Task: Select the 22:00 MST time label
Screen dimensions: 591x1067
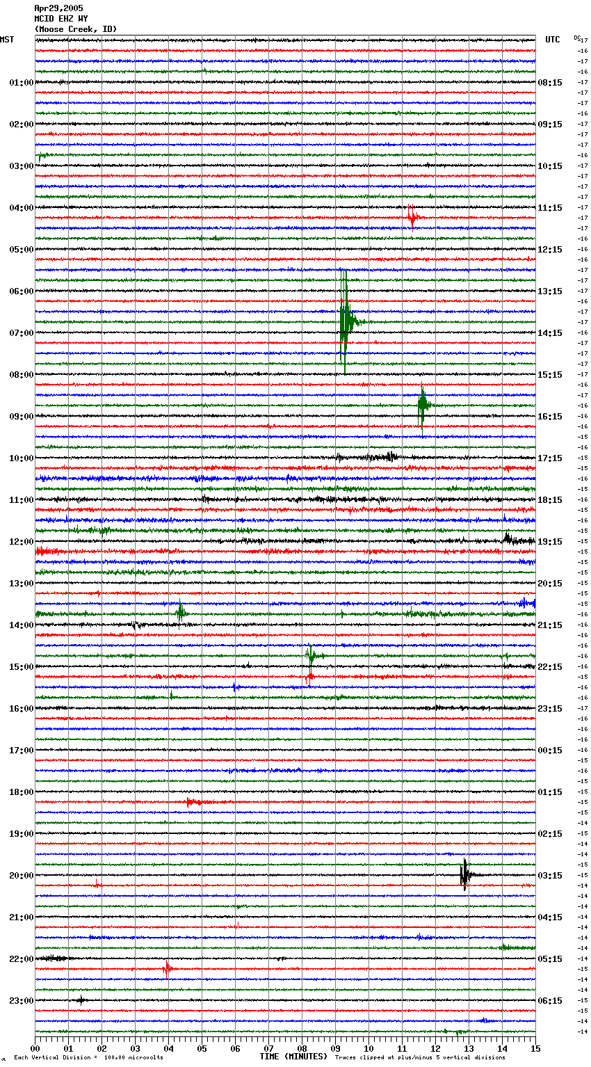Action: pyautogui.click(x=22, y=959)
